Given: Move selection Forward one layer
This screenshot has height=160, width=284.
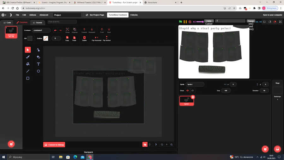Looking at the screenshot, I should point(84,30).
